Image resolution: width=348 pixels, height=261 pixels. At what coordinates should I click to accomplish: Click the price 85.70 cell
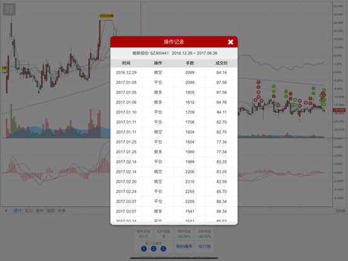pos(221,192)
